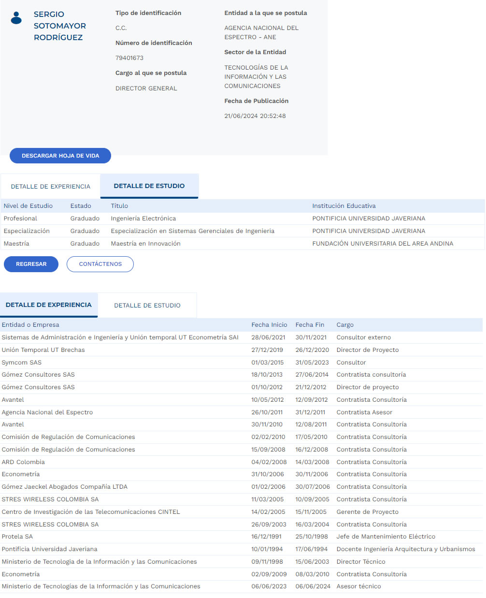Click AGENCIA NACIONAL DEL ESPECTRO - ANE text
This screenshot has width=486, height=598.
tap(261, 32)
